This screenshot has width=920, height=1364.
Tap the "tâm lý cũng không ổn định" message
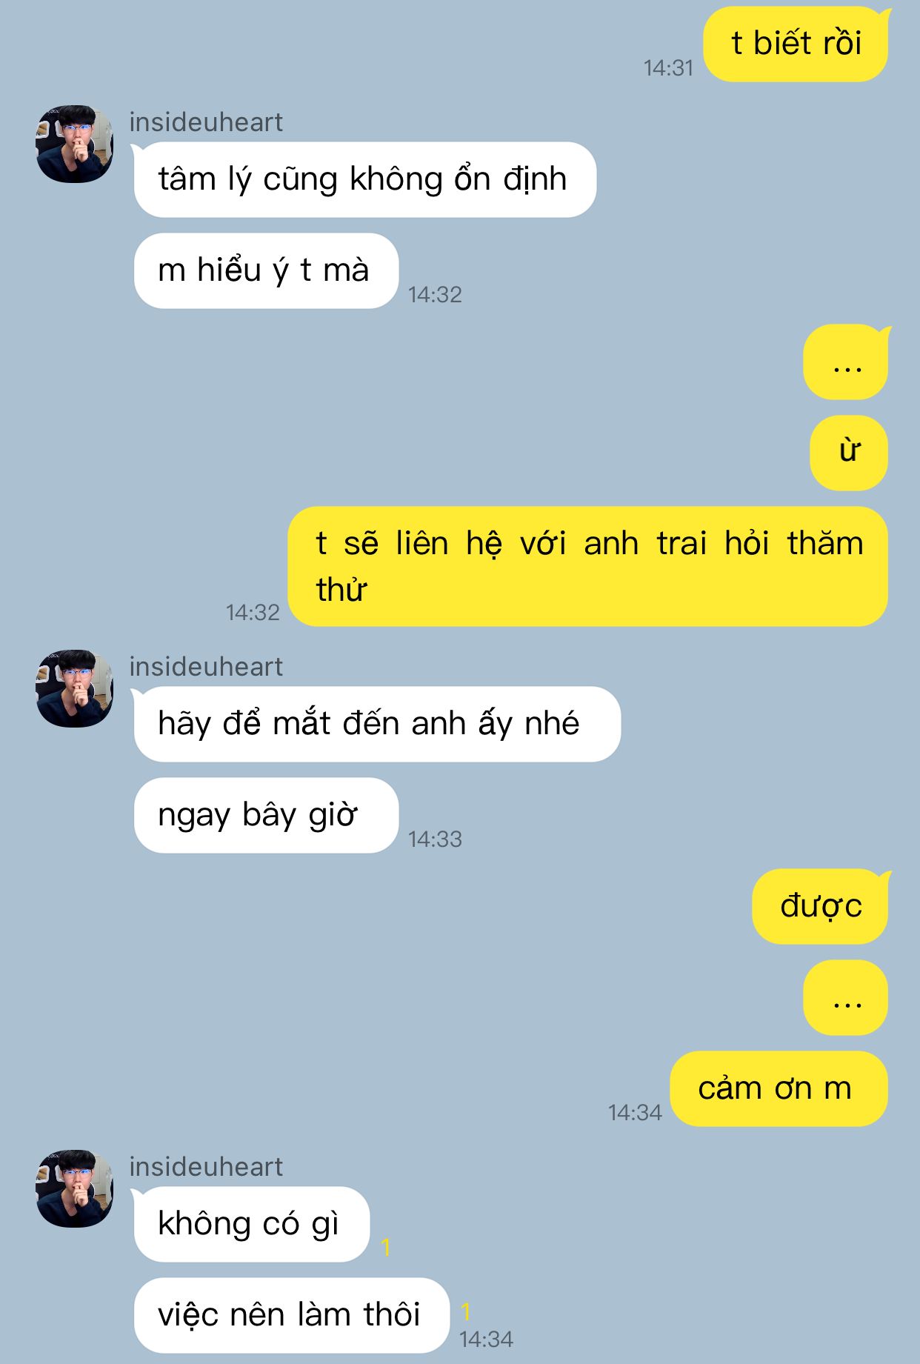pos(364,179)
